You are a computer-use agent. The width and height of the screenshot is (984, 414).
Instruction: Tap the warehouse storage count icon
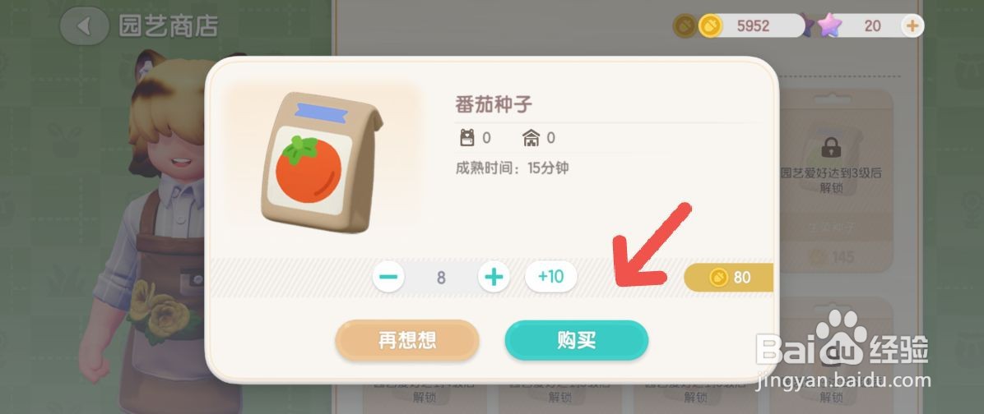[531, 138]
